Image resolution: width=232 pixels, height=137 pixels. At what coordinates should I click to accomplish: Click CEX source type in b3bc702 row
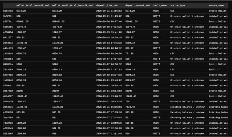172,11
